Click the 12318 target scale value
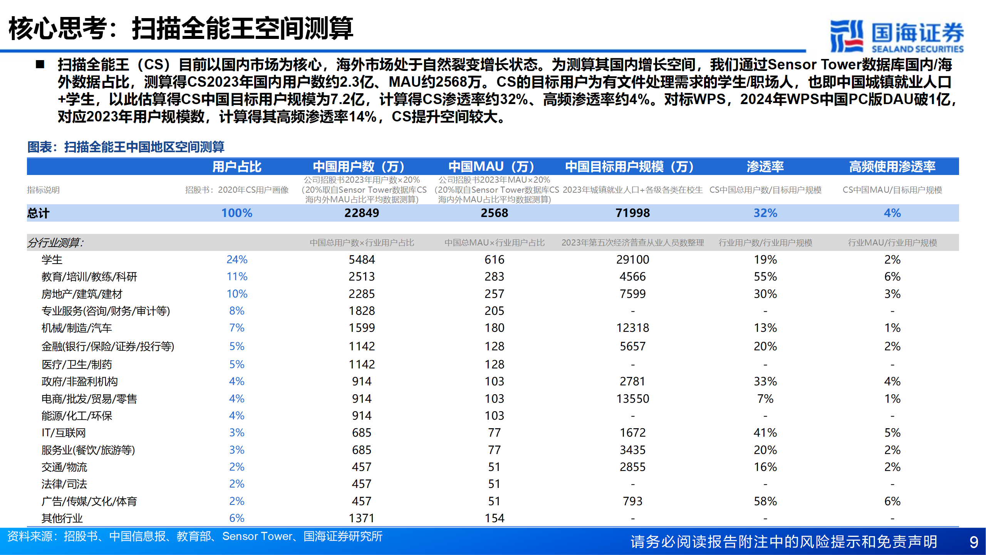The height and width of the screenshot is (555, 986). (x=632, y=328)
